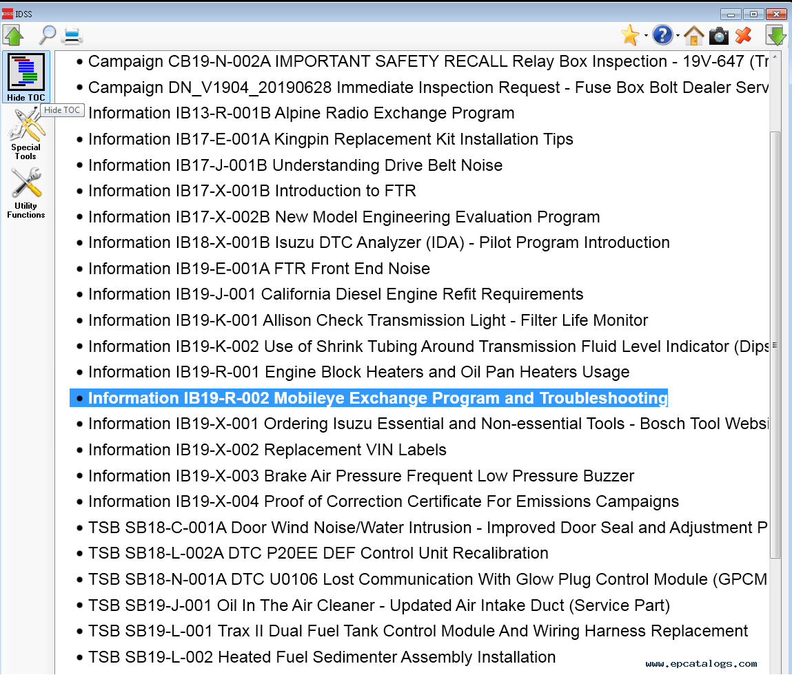The width and height of the screenshot is (792, 675).
Task: Go to home with the house icon
Action: (x=694, y=36)
